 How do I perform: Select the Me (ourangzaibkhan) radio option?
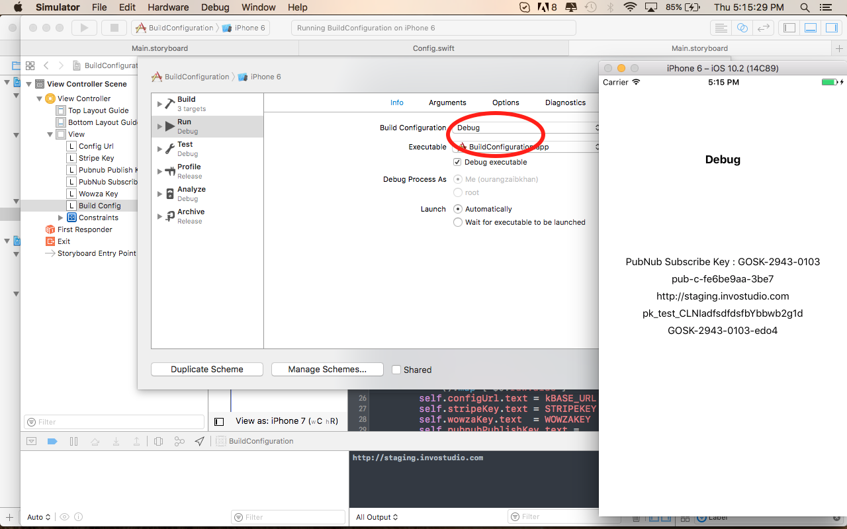pyautogui.click(x=458, y=179)
